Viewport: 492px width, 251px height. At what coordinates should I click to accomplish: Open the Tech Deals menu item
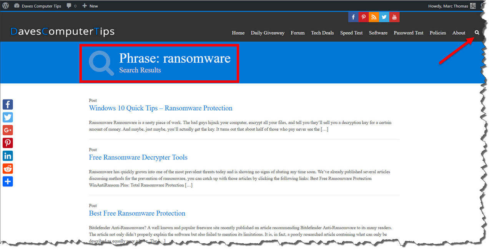click(x=322, y=33)
